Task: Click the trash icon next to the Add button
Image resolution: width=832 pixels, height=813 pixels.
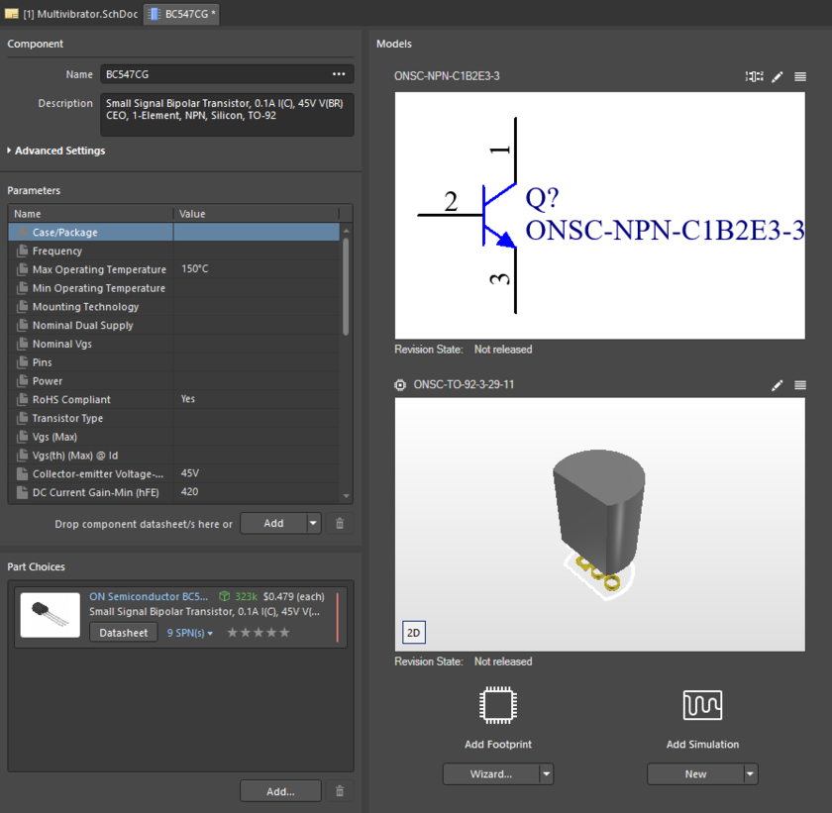Action: (x=340, y=523)
